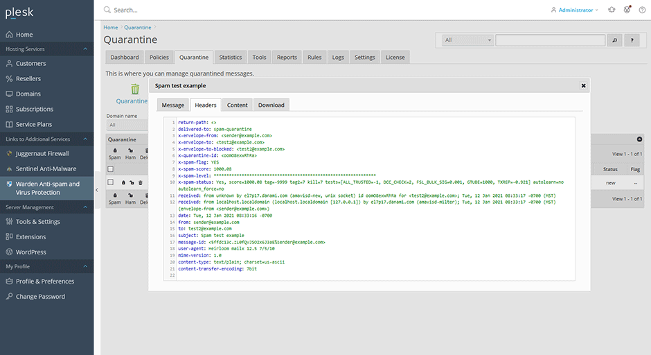651x355 pixels.
Task: Collapse the My Profile section
Action: [x=85, y=266]
